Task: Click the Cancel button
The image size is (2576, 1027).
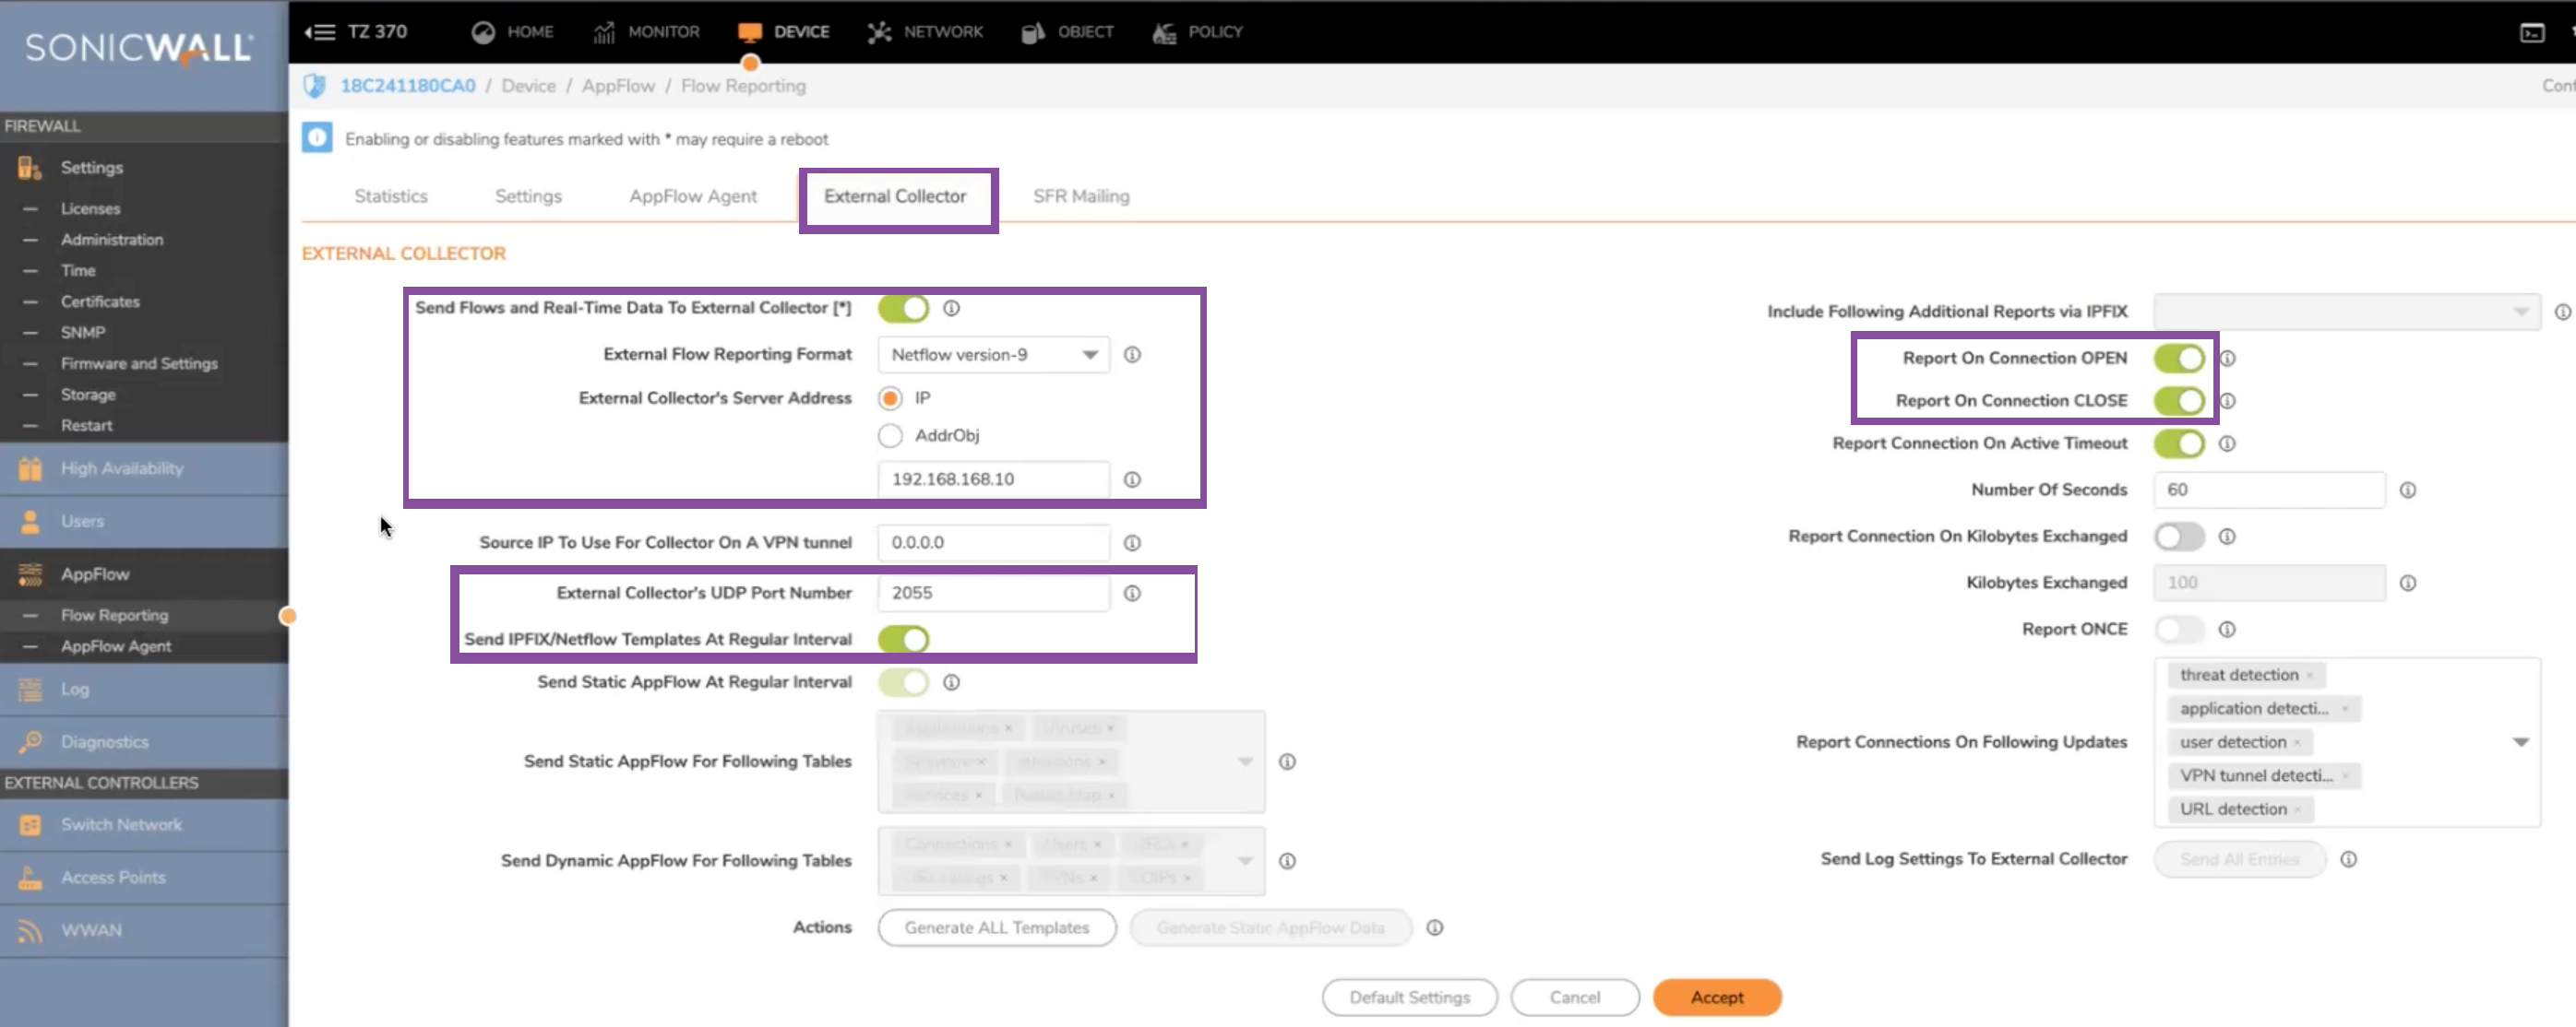Action: (x=1575, y=998)
